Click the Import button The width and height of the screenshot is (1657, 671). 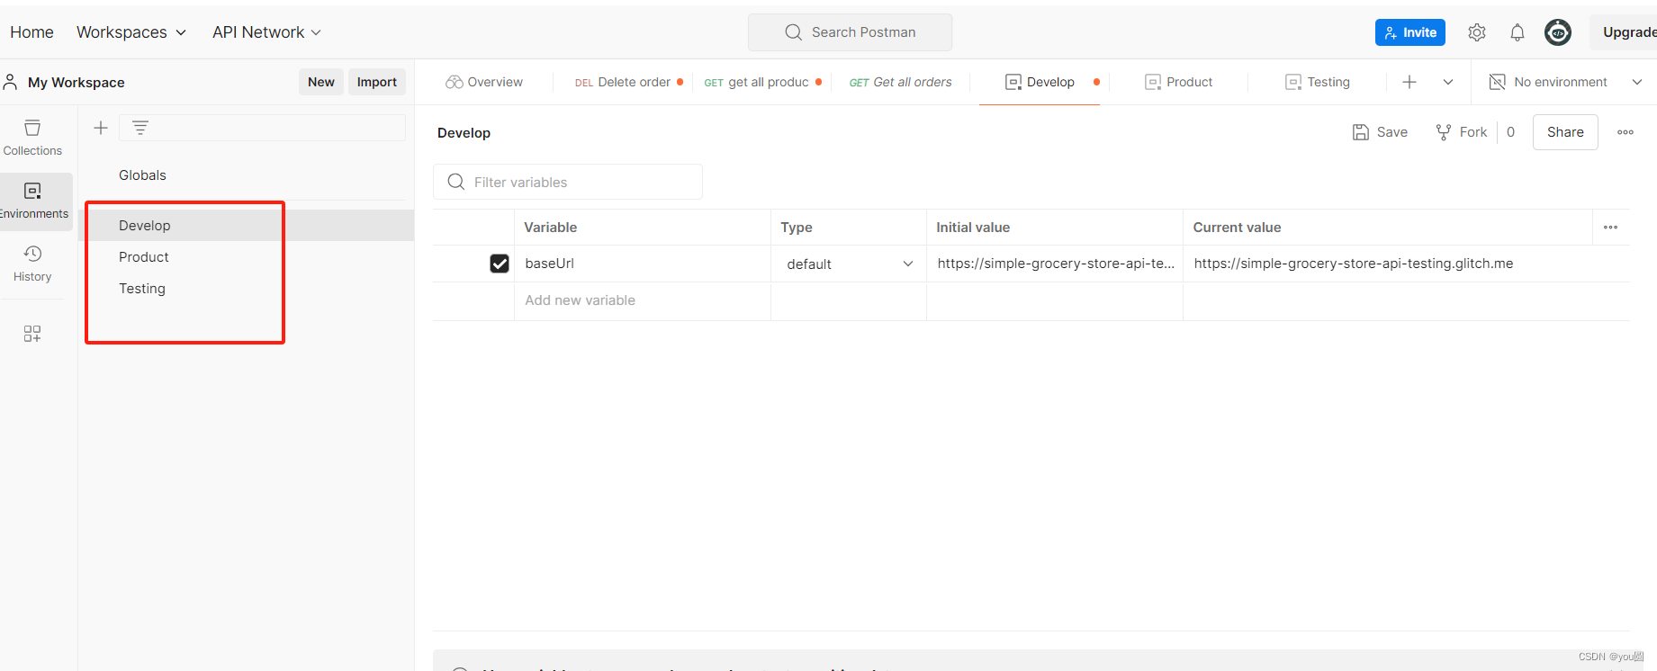point(377,82)
